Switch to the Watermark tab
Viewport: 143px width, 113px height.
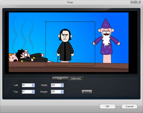click(x=76, y=78)
